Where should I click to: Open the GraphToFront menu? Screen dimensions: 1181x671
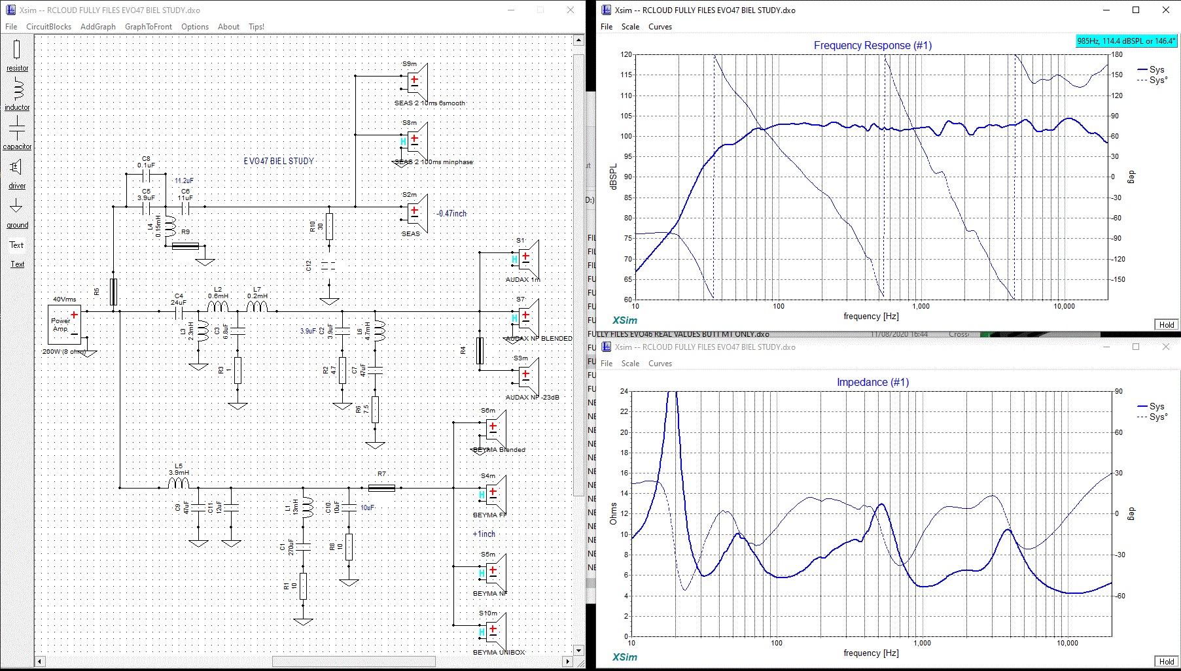coord(149,27)
